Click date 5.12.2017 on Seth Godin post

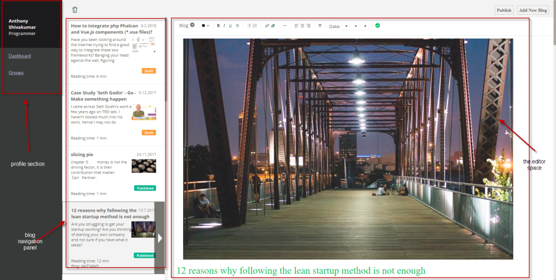(147, 92)
